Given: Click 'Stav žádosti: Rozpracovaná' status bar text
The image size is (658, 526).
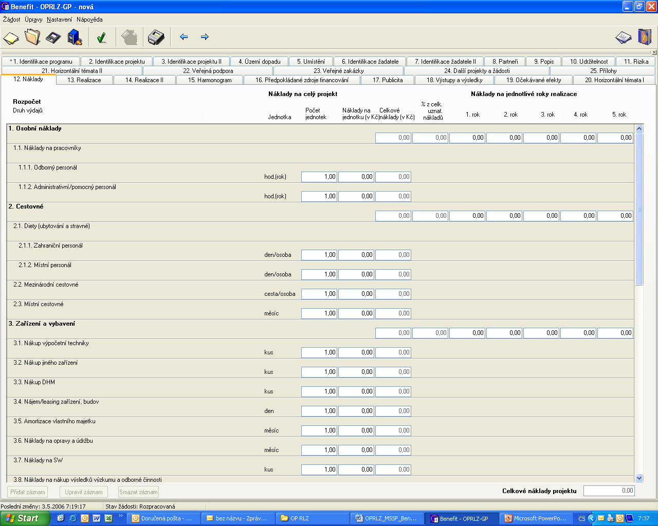Looking at the screenshot, I should point(140,506).
